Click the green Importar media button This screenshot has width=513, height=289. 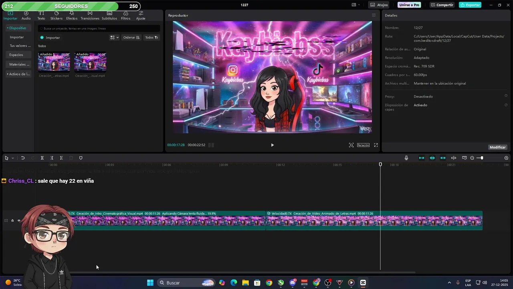click(50, 37)
